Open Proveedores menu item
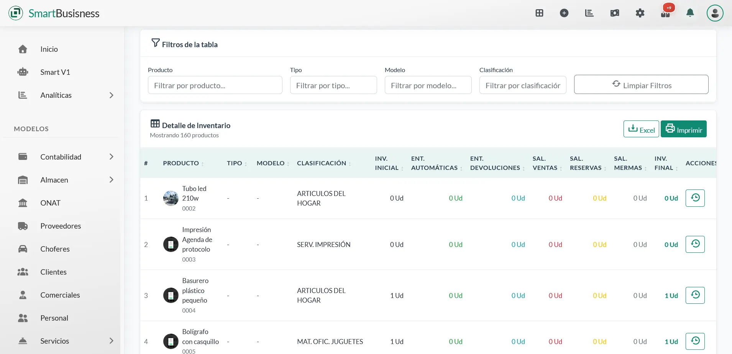Viewport: 732px width, 354px height. coord(61,226)
